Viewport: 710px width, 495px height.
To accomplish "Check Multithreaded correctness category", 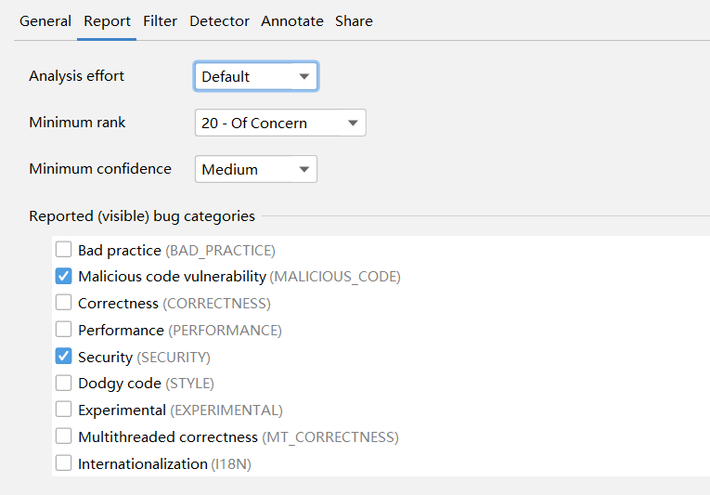I will [x=64, y=436].
